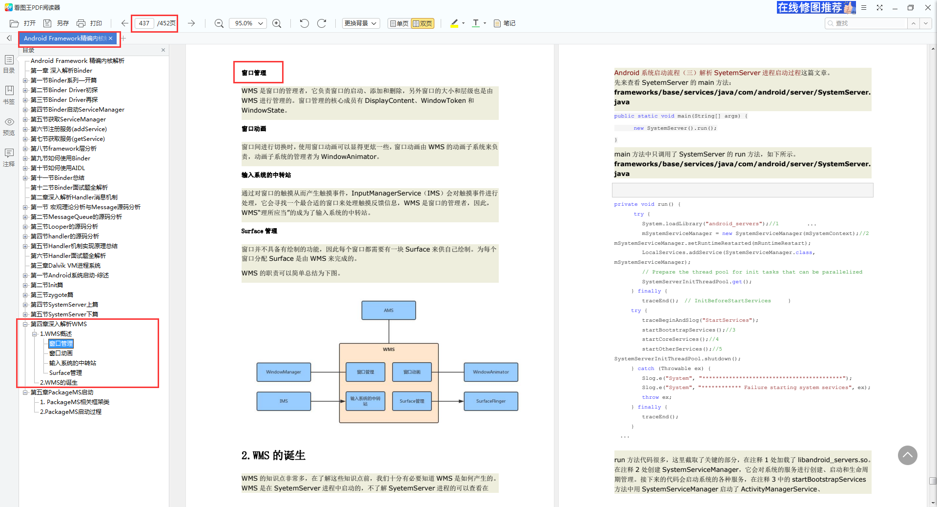Go to previous page arrow

pos(124,23)
